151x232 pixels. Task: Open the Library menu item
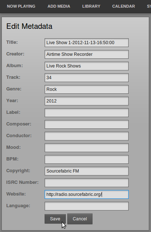coord(91,6)
